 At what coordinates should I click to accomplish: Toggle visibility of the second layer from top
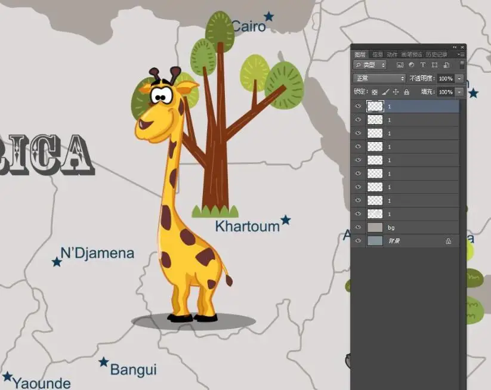(358, 120)
